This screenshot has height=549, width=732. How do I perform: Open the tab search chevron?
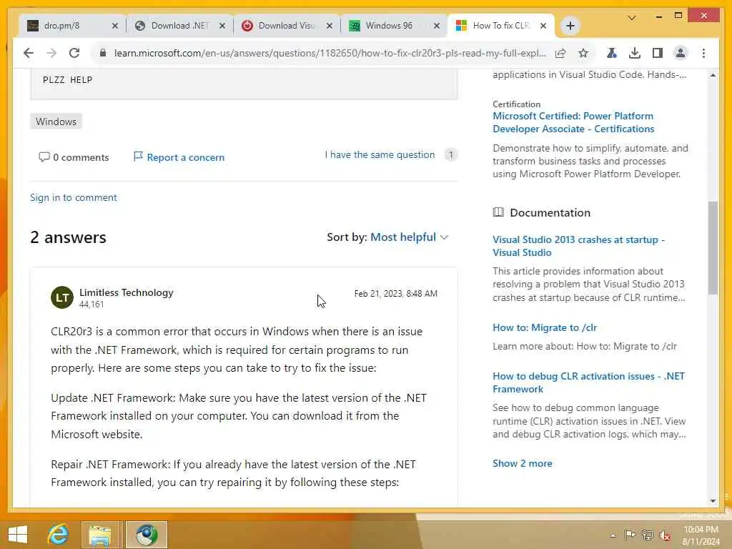pos(632,18)
